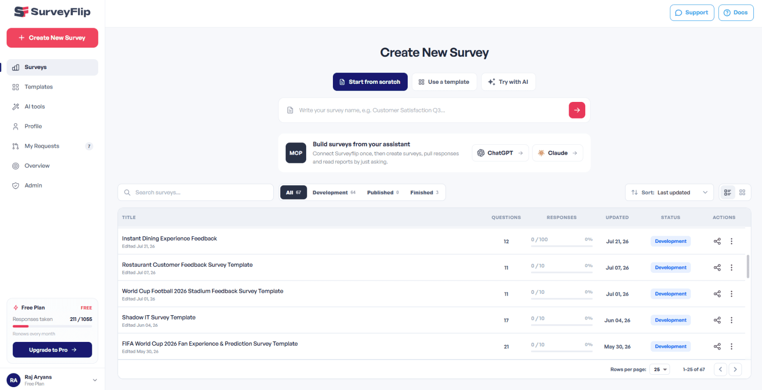Connect Claude assistant

[x=558, y=153]
